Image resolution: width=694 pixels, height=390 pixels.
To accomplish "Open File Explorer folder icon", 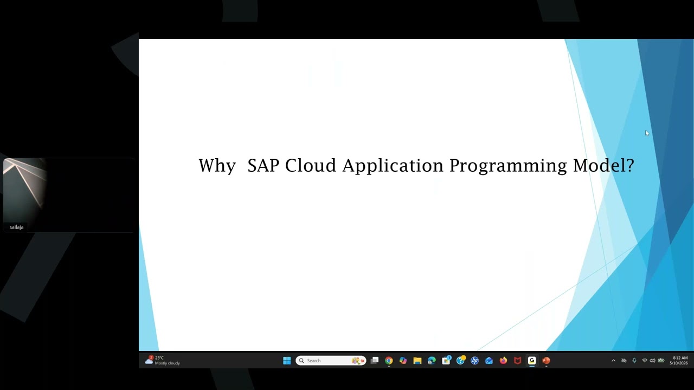I will 417,361.
